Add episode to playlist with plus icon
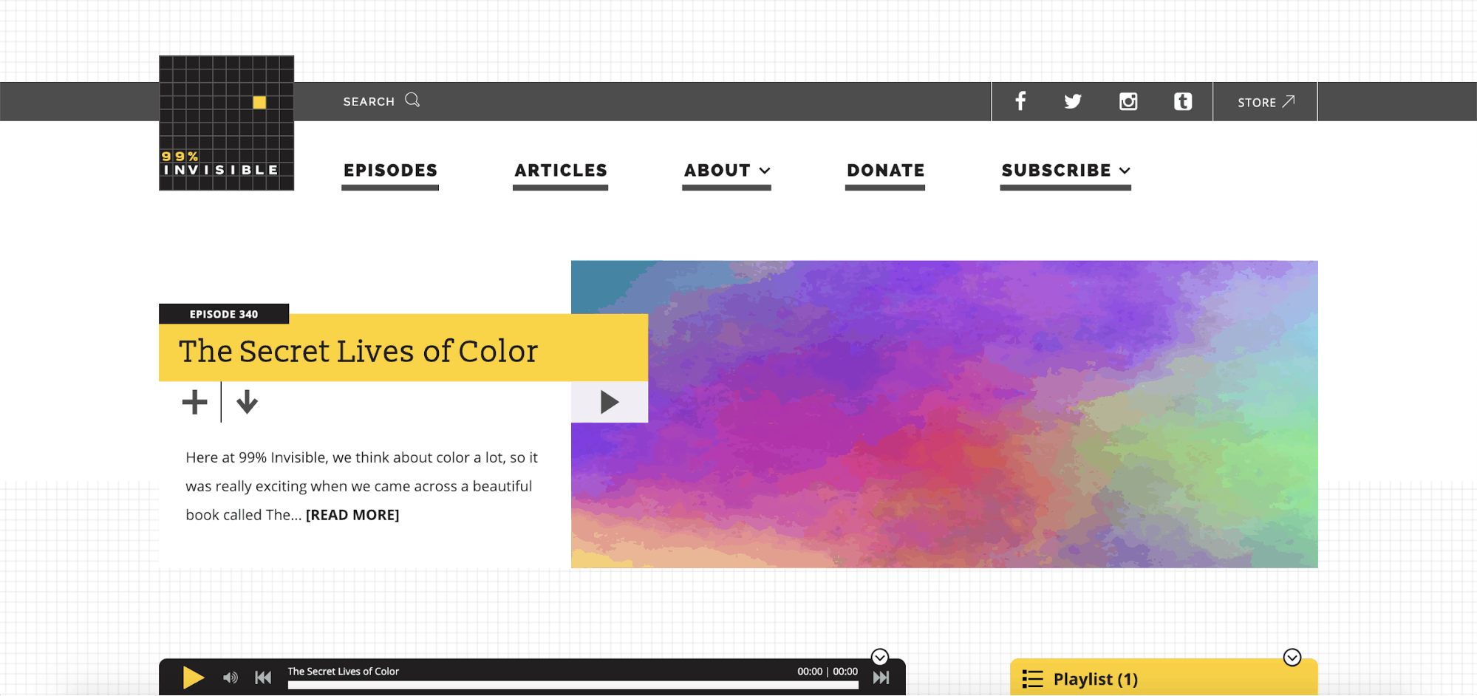The image size is (1477, 696). click(195, 402)
